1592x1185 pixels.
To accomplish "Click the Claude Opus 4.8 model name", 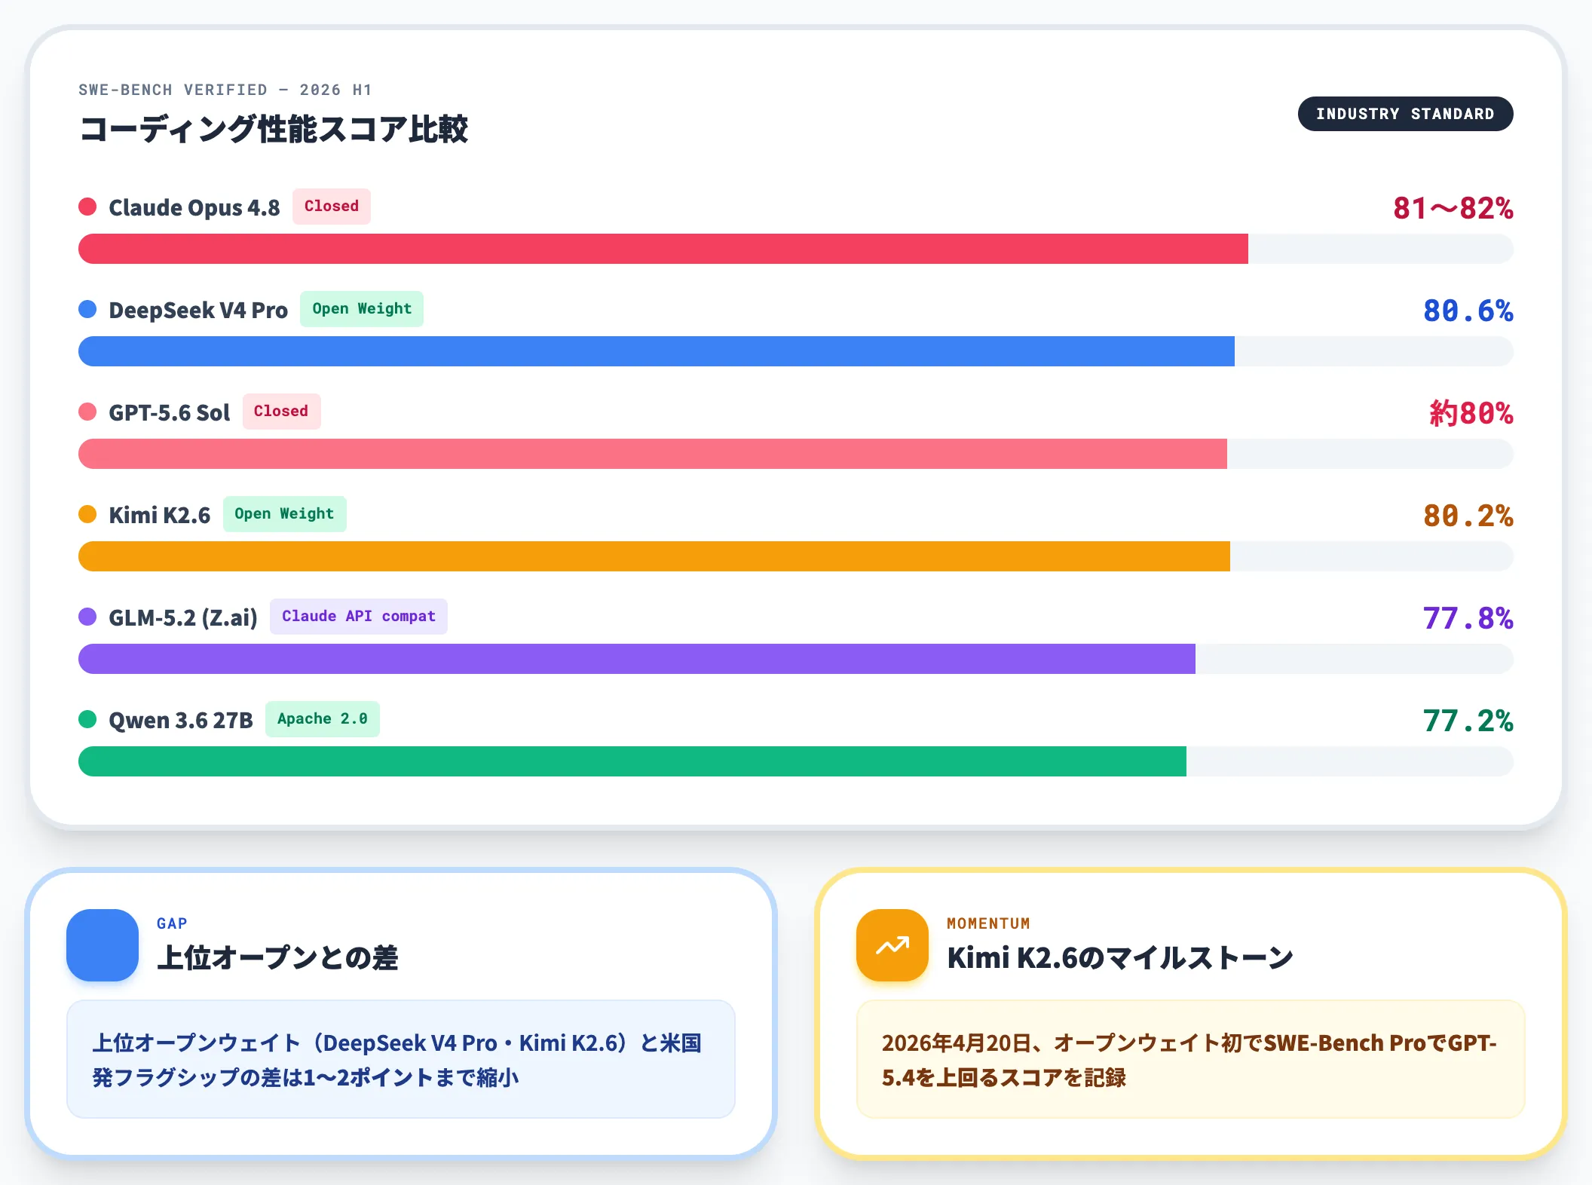I will point(194,207).
